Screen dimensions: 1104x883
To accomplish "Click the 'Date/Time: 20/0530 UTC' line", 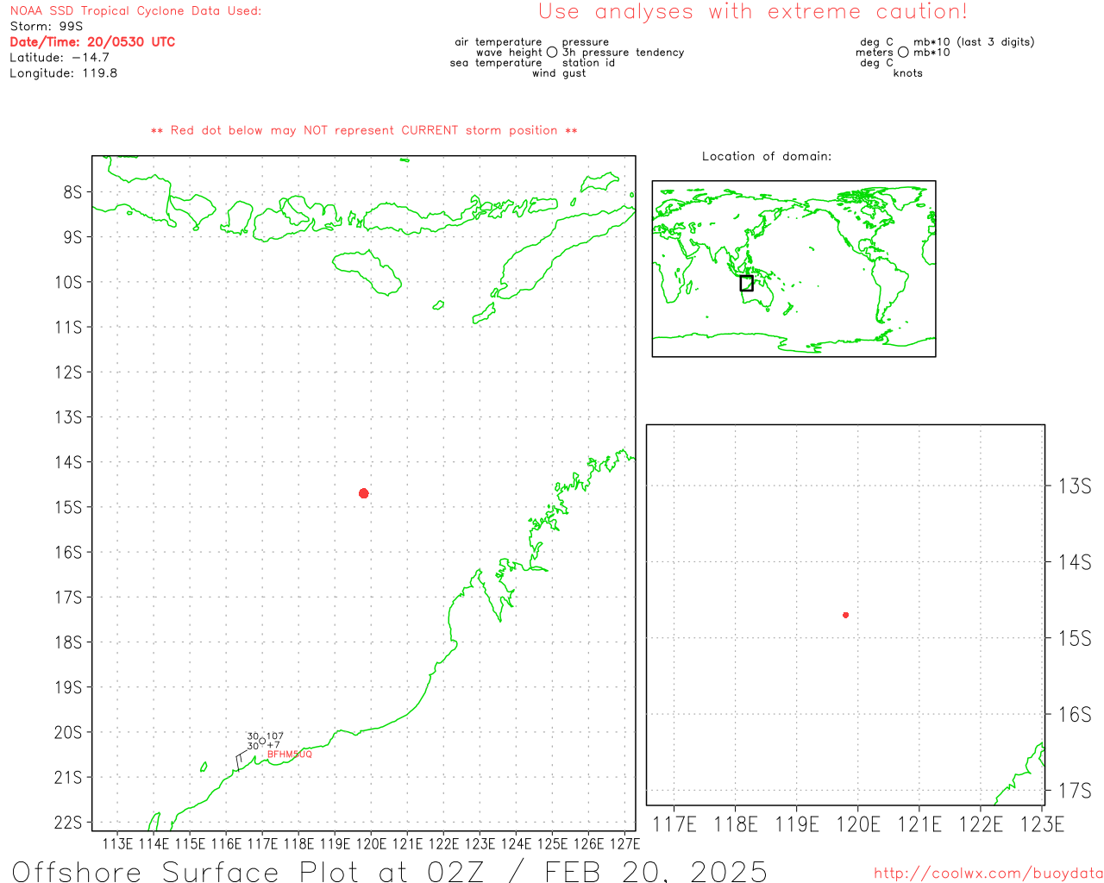I will pyautogui.click(x=92, y=42).
